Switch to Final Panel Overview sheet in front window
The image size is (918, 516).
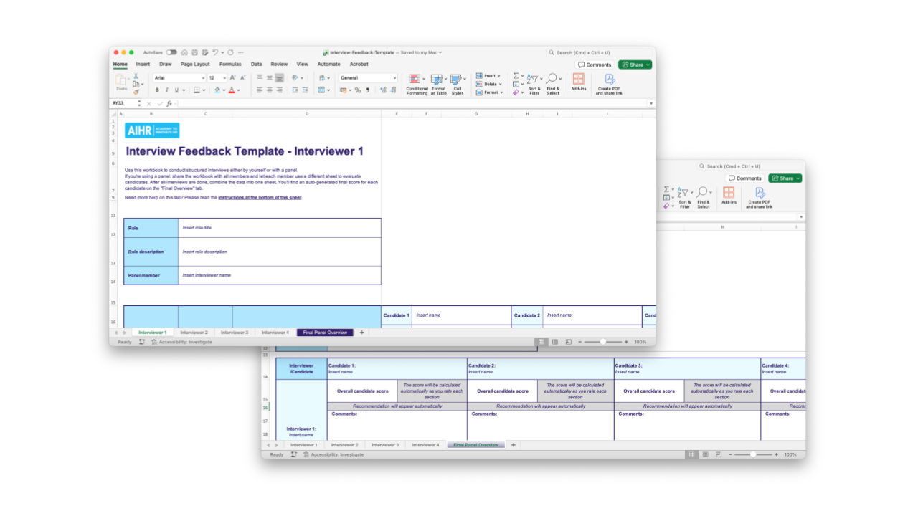pyautogui.click(x=325, y=333)
